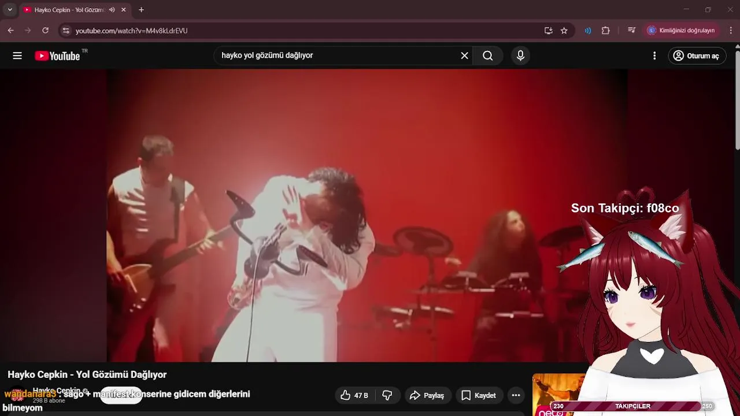Select the Hayko Cepkin browser tab

point(68,10)
